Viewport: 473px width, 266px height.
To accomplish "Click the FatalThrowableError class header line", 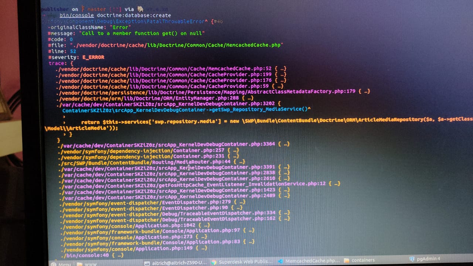I will pos(132,21).
